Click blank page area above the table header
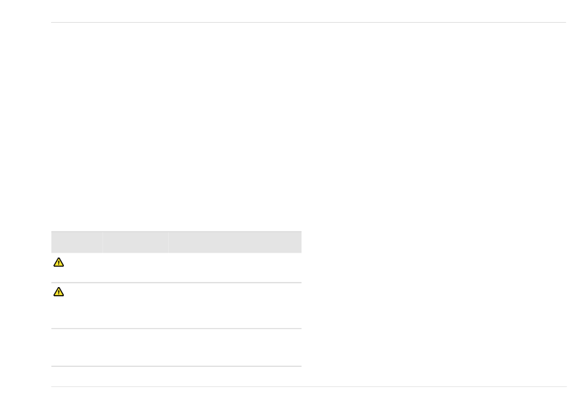This screenshot has height=403, width=583. point(176,153)
